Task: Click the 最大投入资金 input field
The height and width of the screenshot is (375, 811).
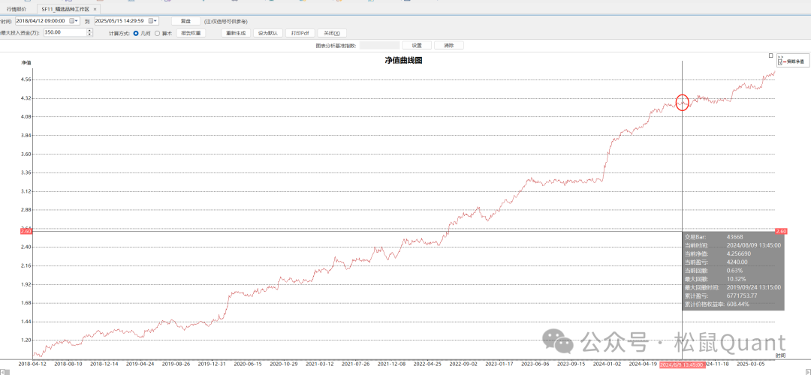Action: [x=65, y=32]
